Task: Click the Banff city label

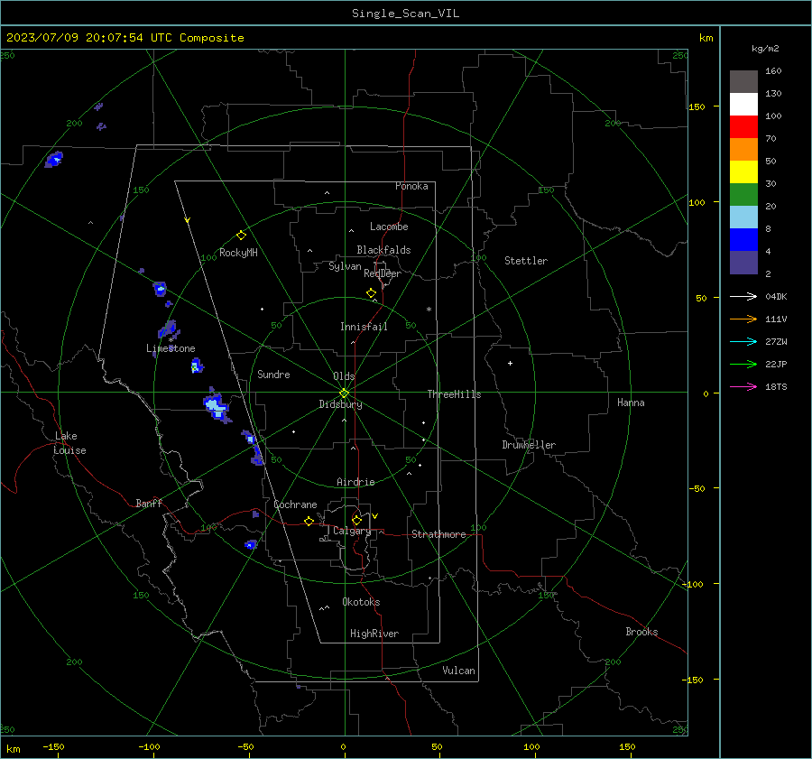Action: pyautogui.click(x=149, y=503)
